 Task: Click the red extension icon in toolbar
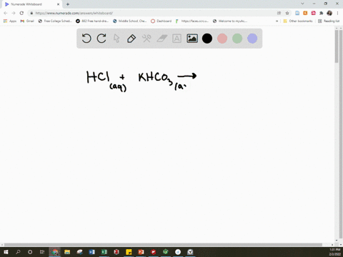(313, 13)
